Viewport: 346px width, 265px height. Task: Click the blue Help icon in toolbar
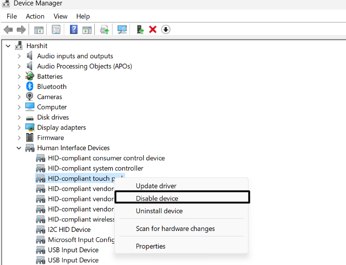click(73, 30)
